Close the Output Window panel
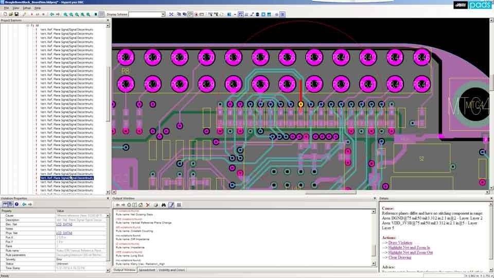The width and height of the screenshot is (494, 278). [x=375, y=198]
